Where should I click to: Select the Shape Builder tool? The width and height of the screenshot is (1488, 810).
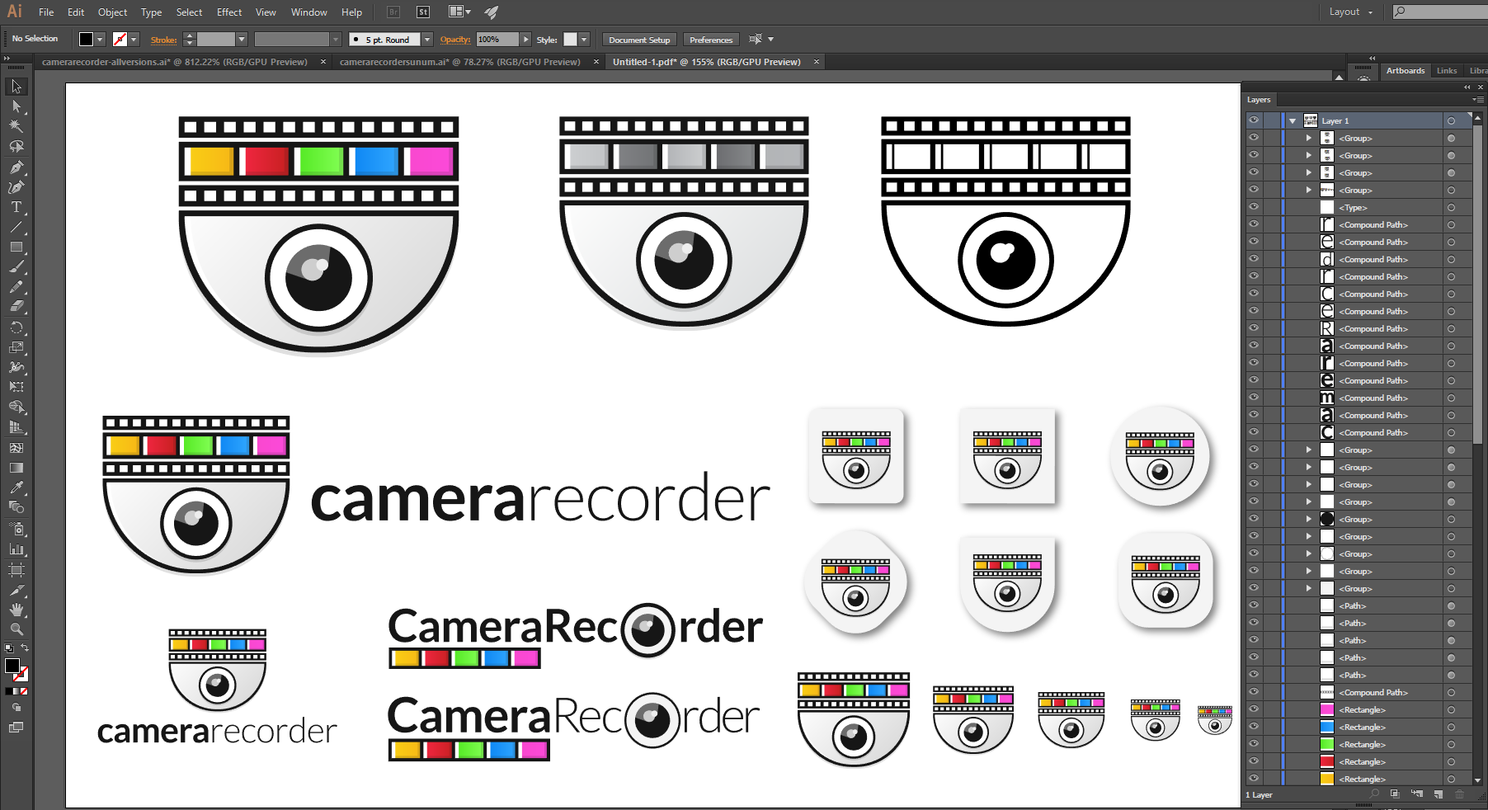[16, 407]
